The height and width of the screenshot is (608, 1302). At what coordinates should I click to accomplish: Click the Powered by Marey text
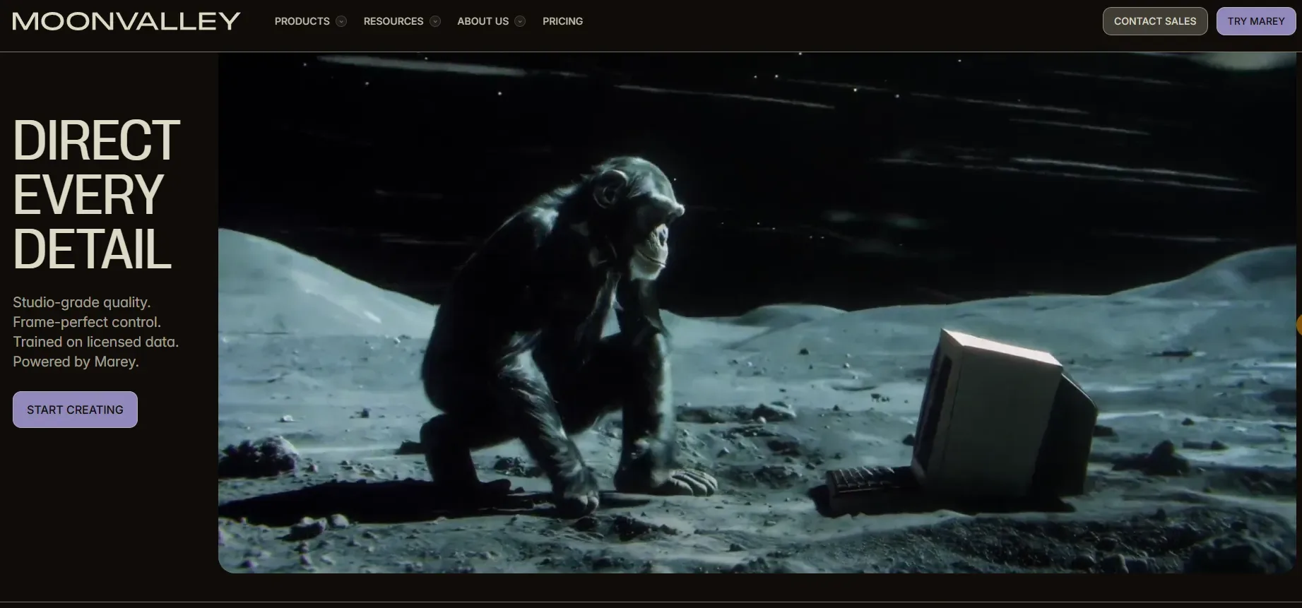click(x=76, y=362)
